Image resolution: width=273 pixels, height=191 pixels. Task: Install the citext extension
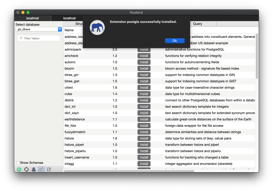(x=144, y=88)
